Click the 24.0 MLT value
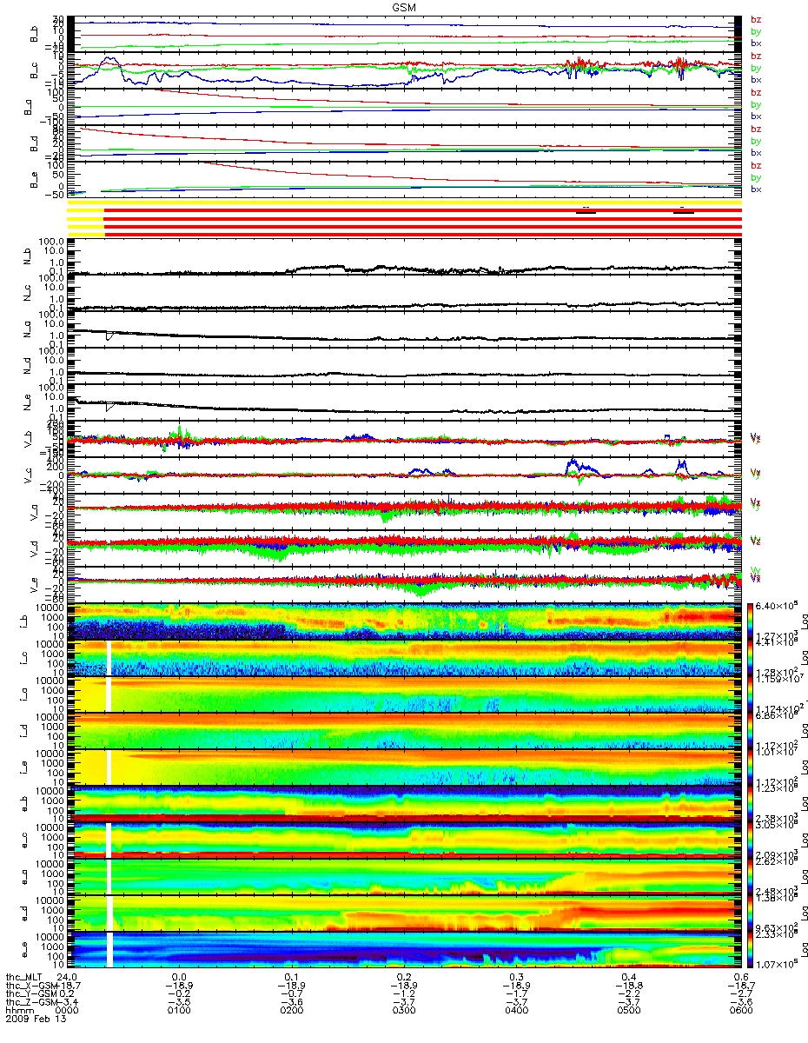Screen dimensions: 808x1043 tap(67, 976)
